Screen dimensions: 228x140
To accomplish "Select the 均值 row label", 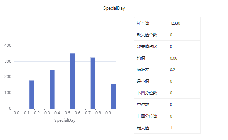I will pyautogui.click(x=141, y=58).
